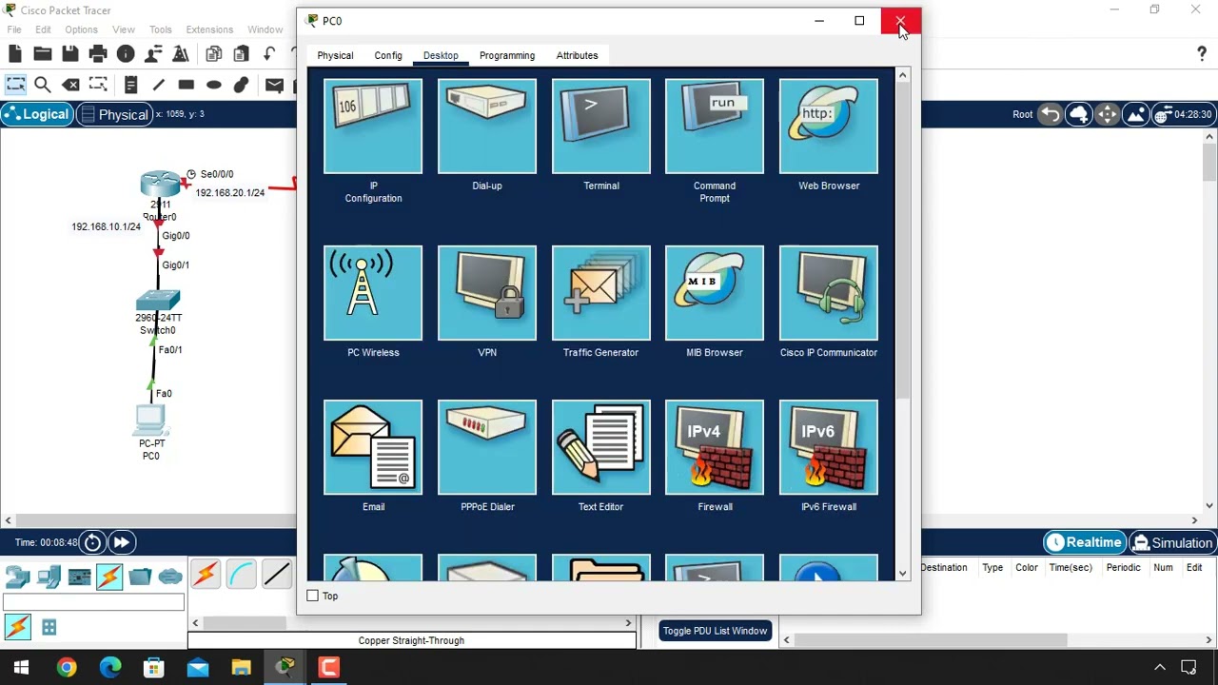Click Toggle PDU List Window button
1218x685 pixels.
point(715,631)
